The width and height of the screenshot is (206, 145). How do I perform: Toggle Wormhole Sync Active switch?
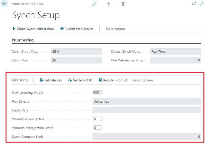tap(98, 119)
